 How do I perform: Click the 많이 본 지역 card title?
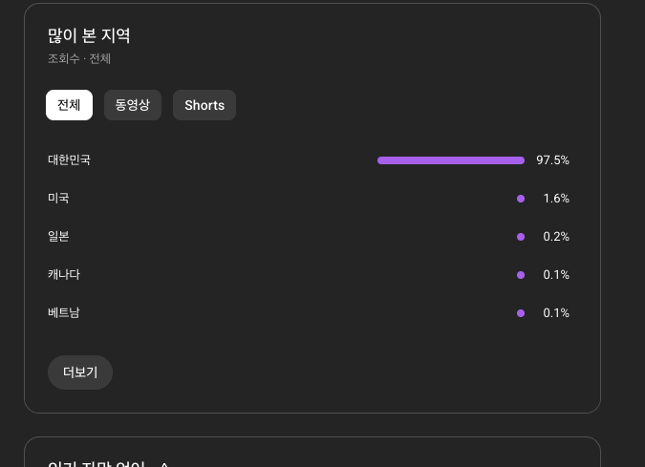click(x=89, y=36)
